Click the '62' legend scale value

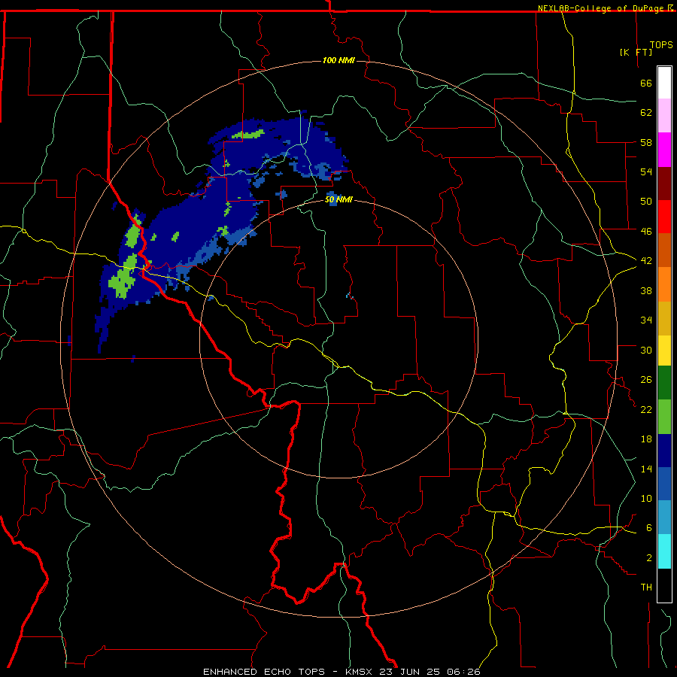[x=646, y=113]
